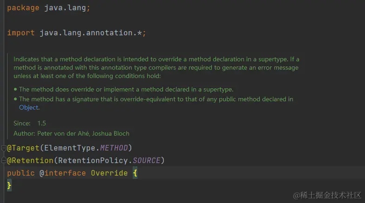
Task: Select the @Target annotation name
Action: (23, 148)
